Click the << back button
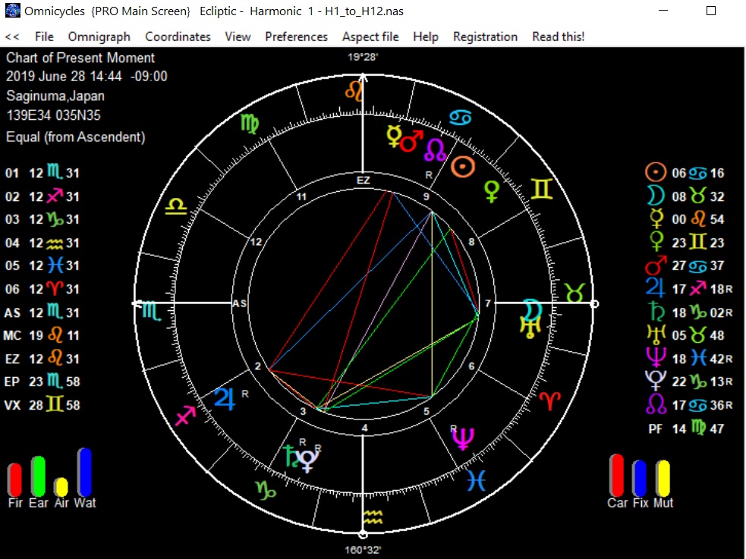 [x=12, y=36]
